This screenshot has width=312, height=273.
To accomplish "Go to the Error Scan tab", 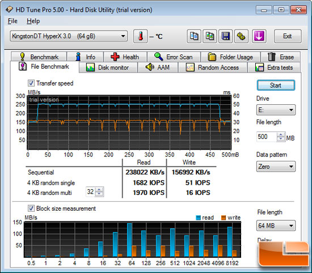I will tap(174, 57).
